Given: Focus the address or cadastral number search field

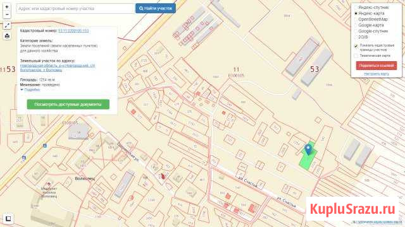Looking at the screenshot, I should [x=76, y=8].
